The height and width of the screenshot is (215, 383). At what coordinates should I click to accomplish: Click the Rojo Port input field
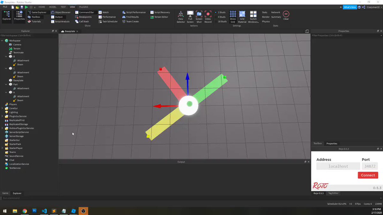370,166
